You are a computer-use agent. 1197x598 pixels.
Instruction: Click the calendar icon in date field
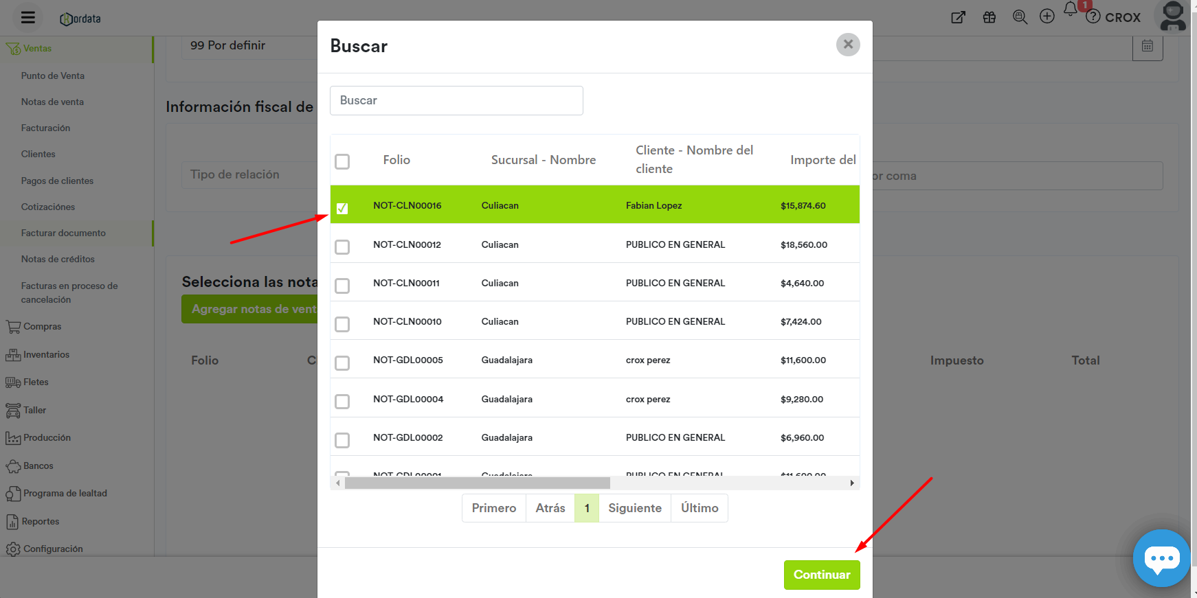point(1147,46)
